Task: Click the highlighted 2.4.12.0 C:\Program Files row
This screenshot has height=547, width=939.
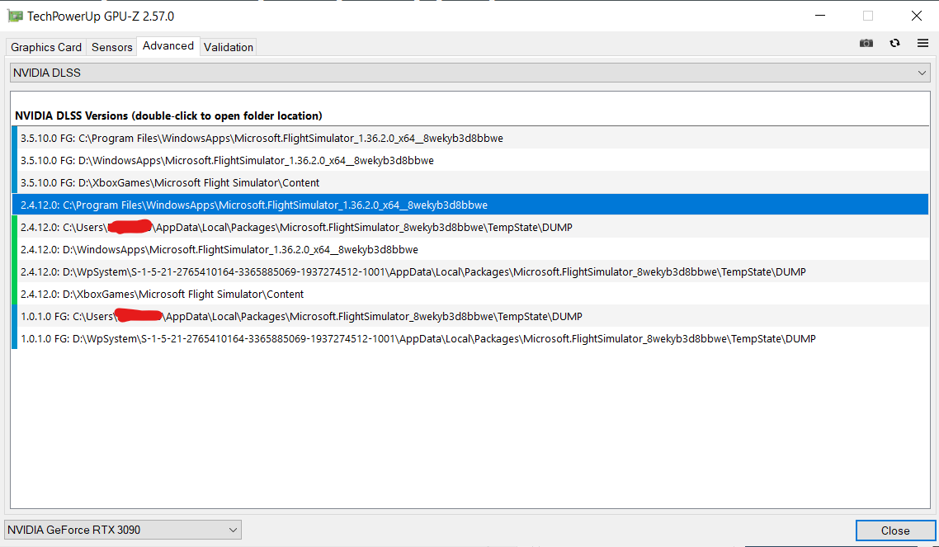Action: (x=470, y=205)
